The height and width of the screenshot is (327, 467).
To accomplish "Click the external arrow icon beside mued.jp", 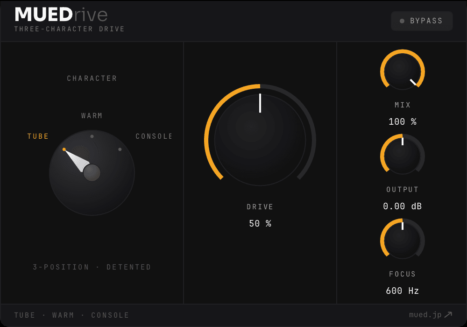I will click(448, 315).
